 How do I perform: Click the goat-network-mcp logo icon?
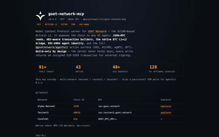40,16
